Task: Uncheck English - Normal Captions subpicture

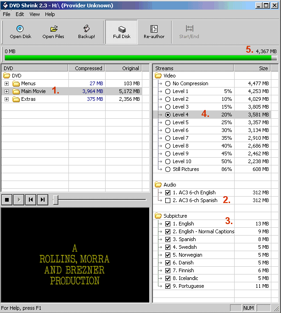Action: click(168, 231)
